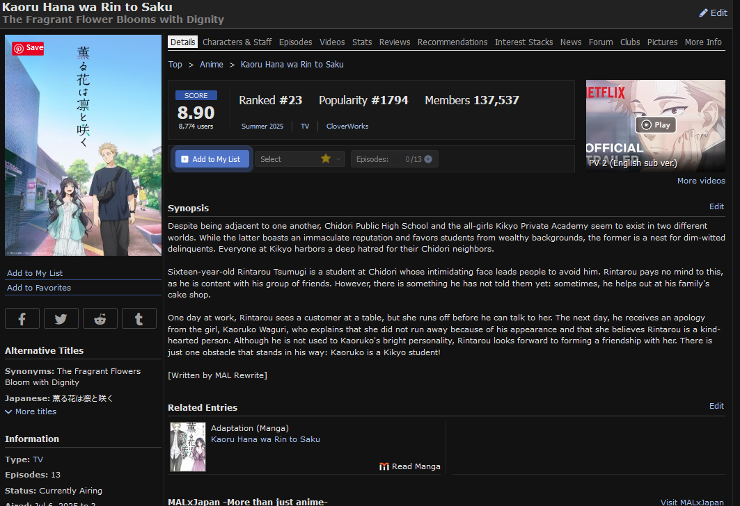Click the [Written by MAL Rewrite] text
This screenshot has height=506, width=740.
coord(218,375)
